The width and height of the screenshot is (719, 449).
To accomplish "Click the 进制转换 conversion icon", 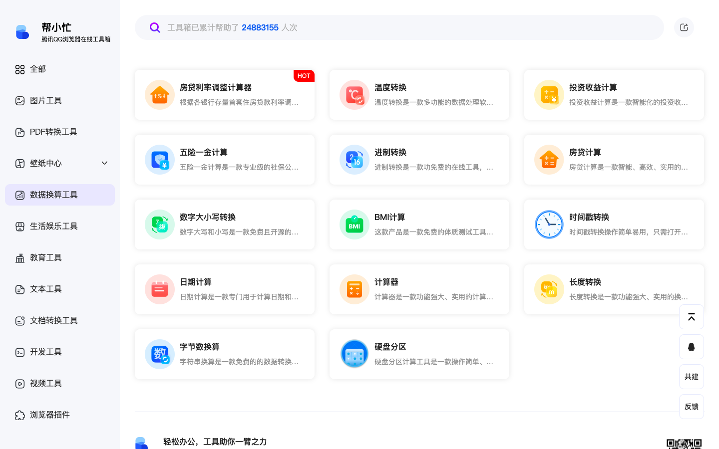I will [355, 160].
